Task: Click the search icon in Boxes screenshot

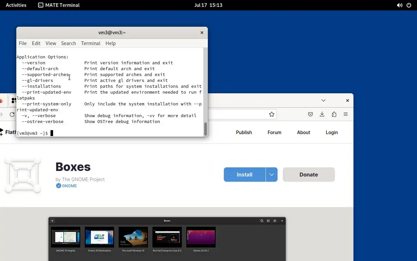Action: (262, 221)
